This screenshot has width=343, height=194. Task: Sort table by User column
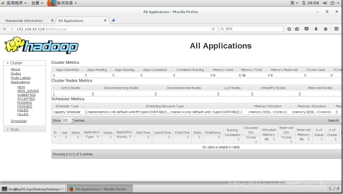[64, 134]
